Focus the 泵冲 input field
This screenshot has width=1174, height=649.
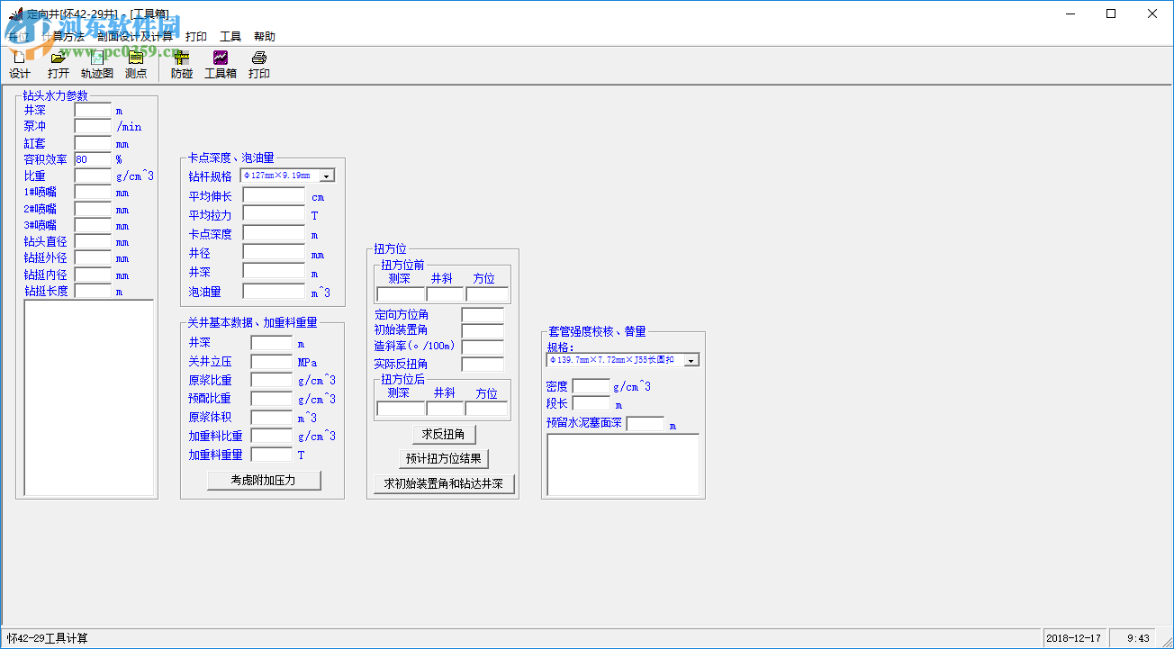coord(93,127)
